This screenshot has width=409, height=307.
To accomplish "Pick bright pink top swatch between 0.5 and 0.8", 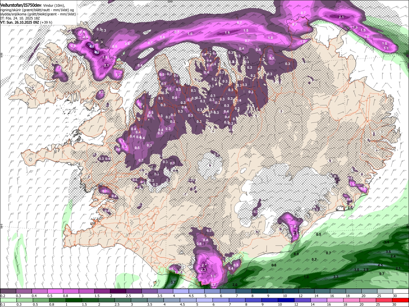I will pos(55,291).
